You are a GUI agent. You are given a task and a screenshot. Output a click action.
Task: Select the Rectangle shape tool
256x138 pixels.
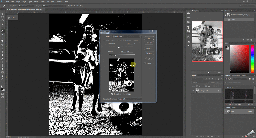click(2, 72)
